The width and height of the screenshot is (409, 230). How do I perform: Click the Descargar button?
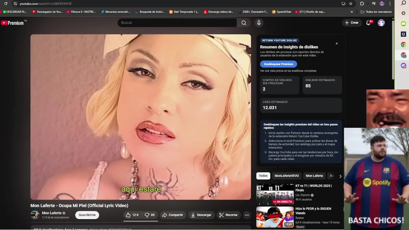pos(201,215)
